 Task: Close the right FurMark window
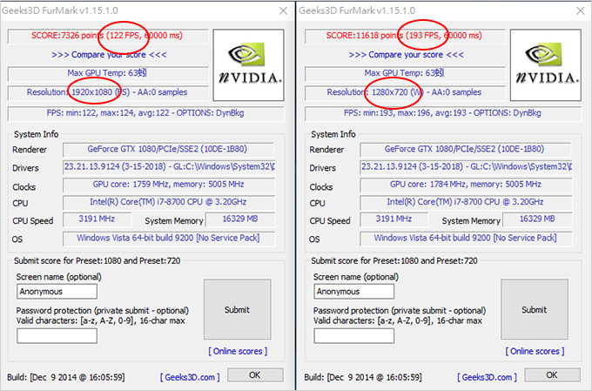pyautogui.click(x=581, y=11)
